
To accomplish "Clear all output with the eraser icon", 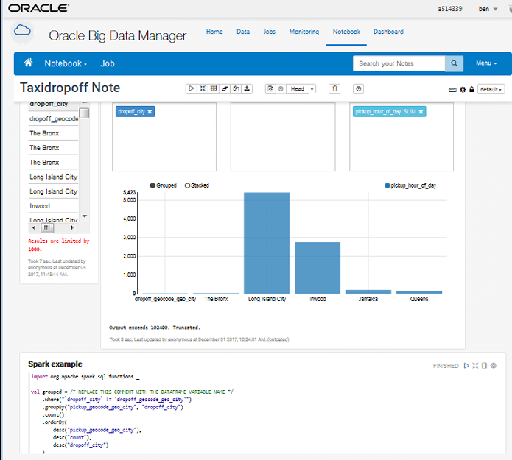I will coord(225,89).
